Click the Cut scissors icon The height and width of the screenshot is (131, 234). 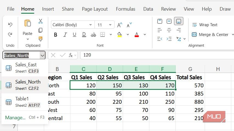[41, 21]
